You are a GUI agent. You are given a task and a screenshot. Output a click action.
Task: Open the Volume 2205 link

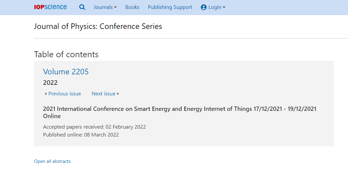66,72
